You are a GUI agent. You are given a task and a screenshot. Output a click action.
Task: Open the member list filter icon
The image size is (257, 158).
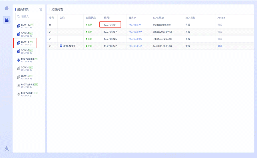(40, 9)
